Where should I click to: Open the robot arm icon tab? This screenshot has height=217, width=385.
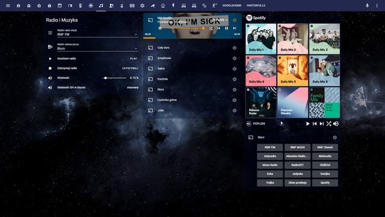[111, 5]
